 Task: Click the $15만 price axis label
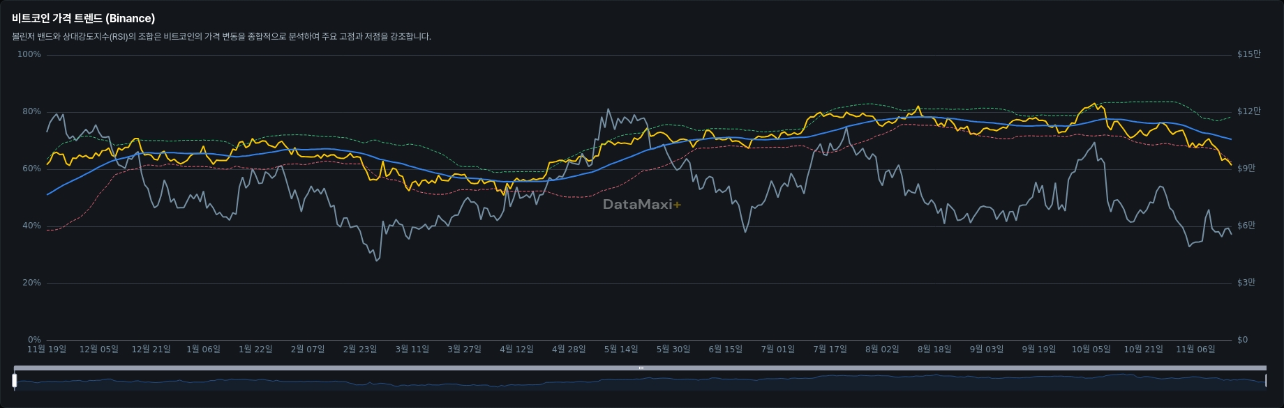tap(1248, 54)
